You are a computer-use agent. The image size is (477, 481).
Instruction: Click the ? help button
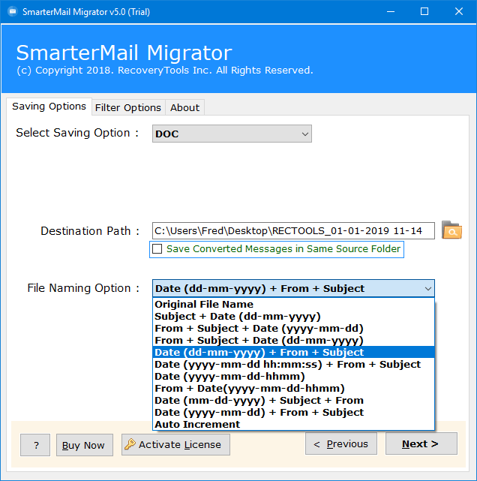point(35,445)
